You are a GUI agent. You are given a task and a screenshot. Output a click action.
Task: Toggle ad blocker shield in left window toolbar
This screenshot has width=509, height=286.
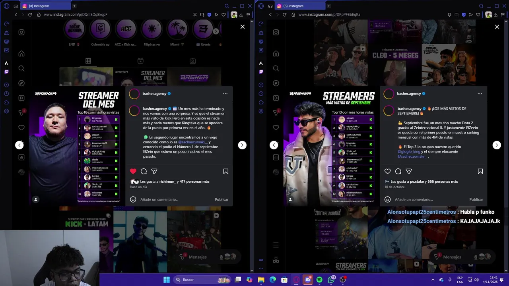tap(209, 15)
